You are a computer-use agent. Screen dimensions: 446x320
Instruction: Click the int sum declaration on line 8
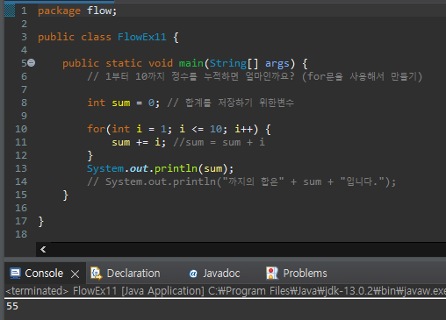[x=123, y=103]
